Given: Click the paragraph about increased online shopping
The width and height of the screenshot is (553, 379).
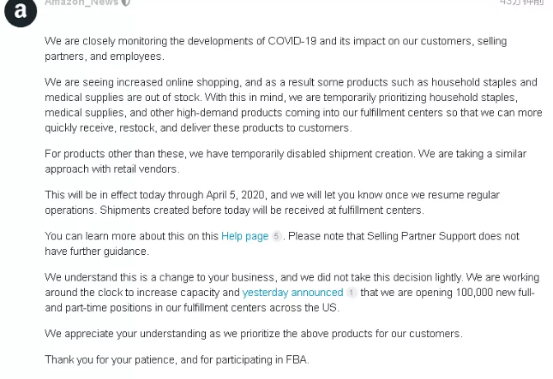Looking at the screenshot, I should pyautogui.click(x=293, y=105).
